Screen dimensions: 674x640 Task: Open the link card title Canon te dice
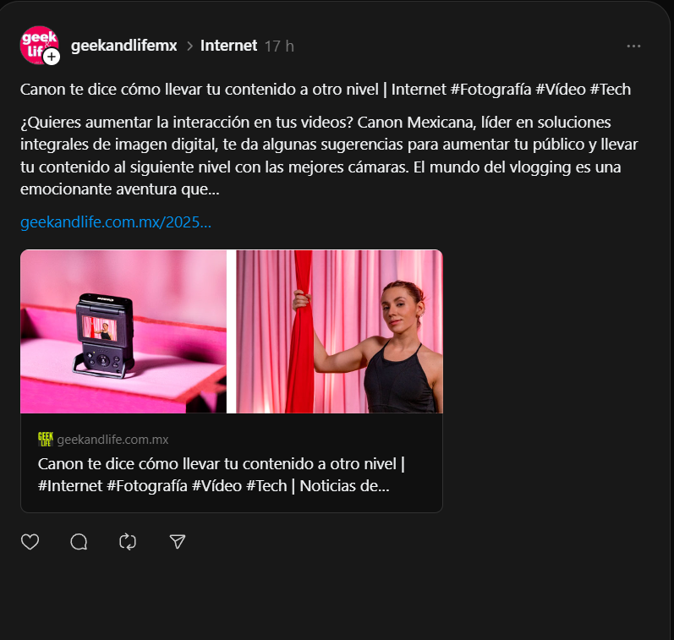click(x=222, y=474)
